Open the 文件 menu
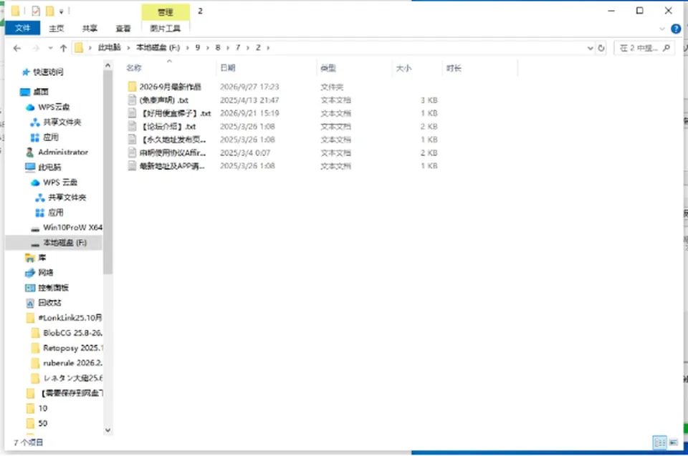The width and height of the screenshot is (688, 456). [x=23, y=29]
